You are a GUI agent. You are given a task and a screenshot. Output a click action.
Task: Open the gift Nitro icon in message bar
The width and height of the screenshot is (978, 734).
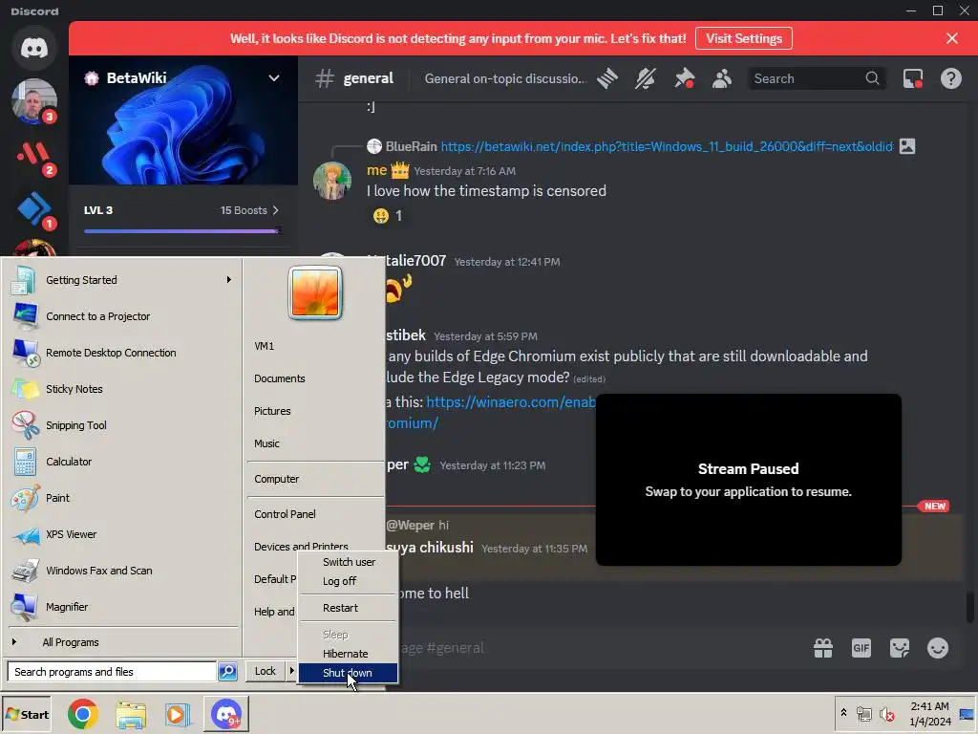[x=823, y=648]
